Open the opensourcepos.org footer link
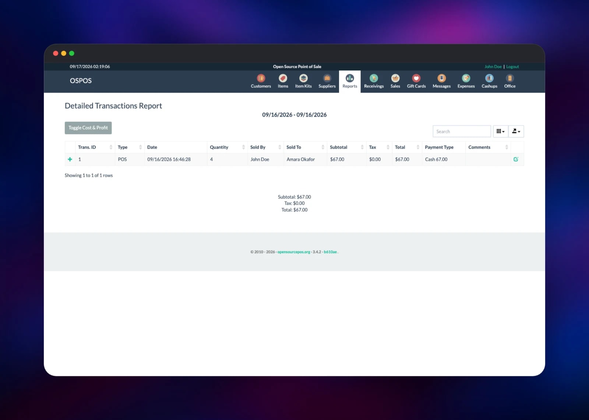589x420 pixels. click(x=293, y=252)
